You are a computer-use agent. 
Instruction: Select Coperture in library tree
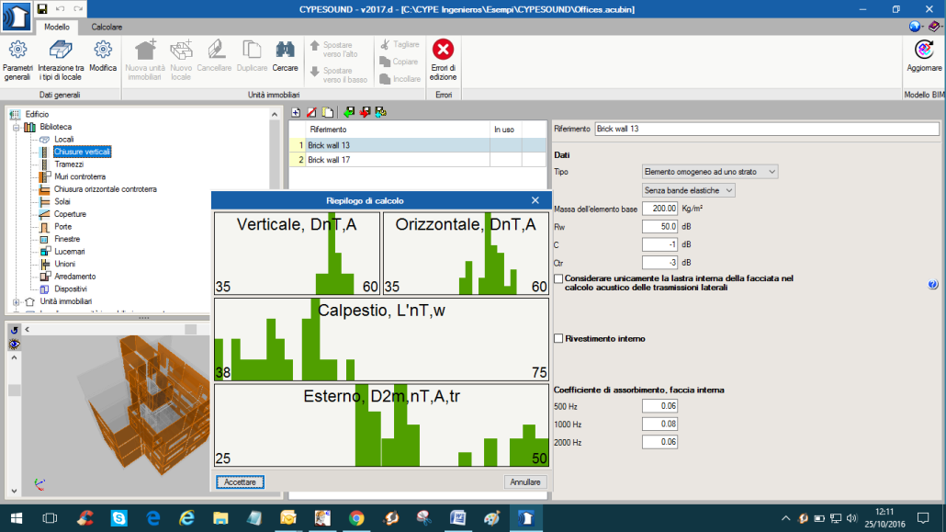point(70,214)
